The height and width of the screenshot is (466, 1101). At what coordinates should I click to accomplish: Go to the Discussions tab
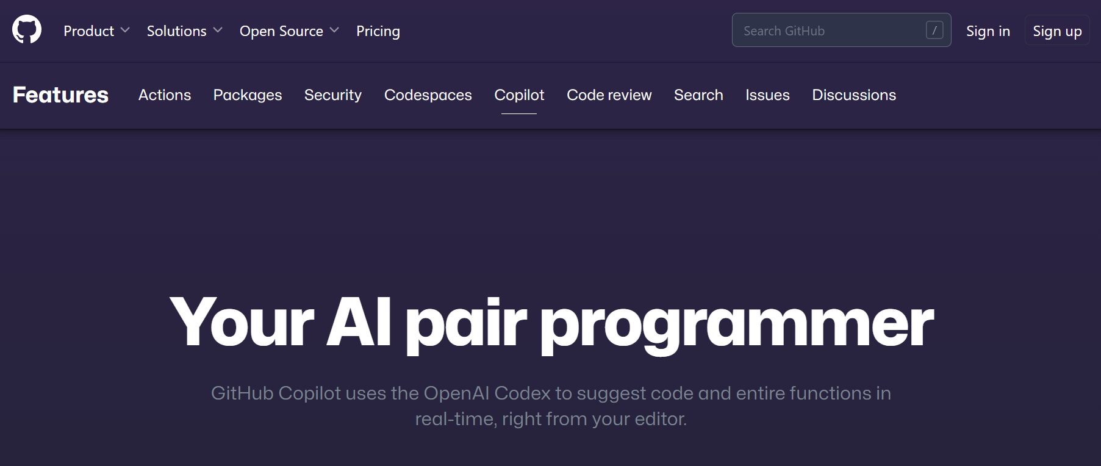click(854, 95)
